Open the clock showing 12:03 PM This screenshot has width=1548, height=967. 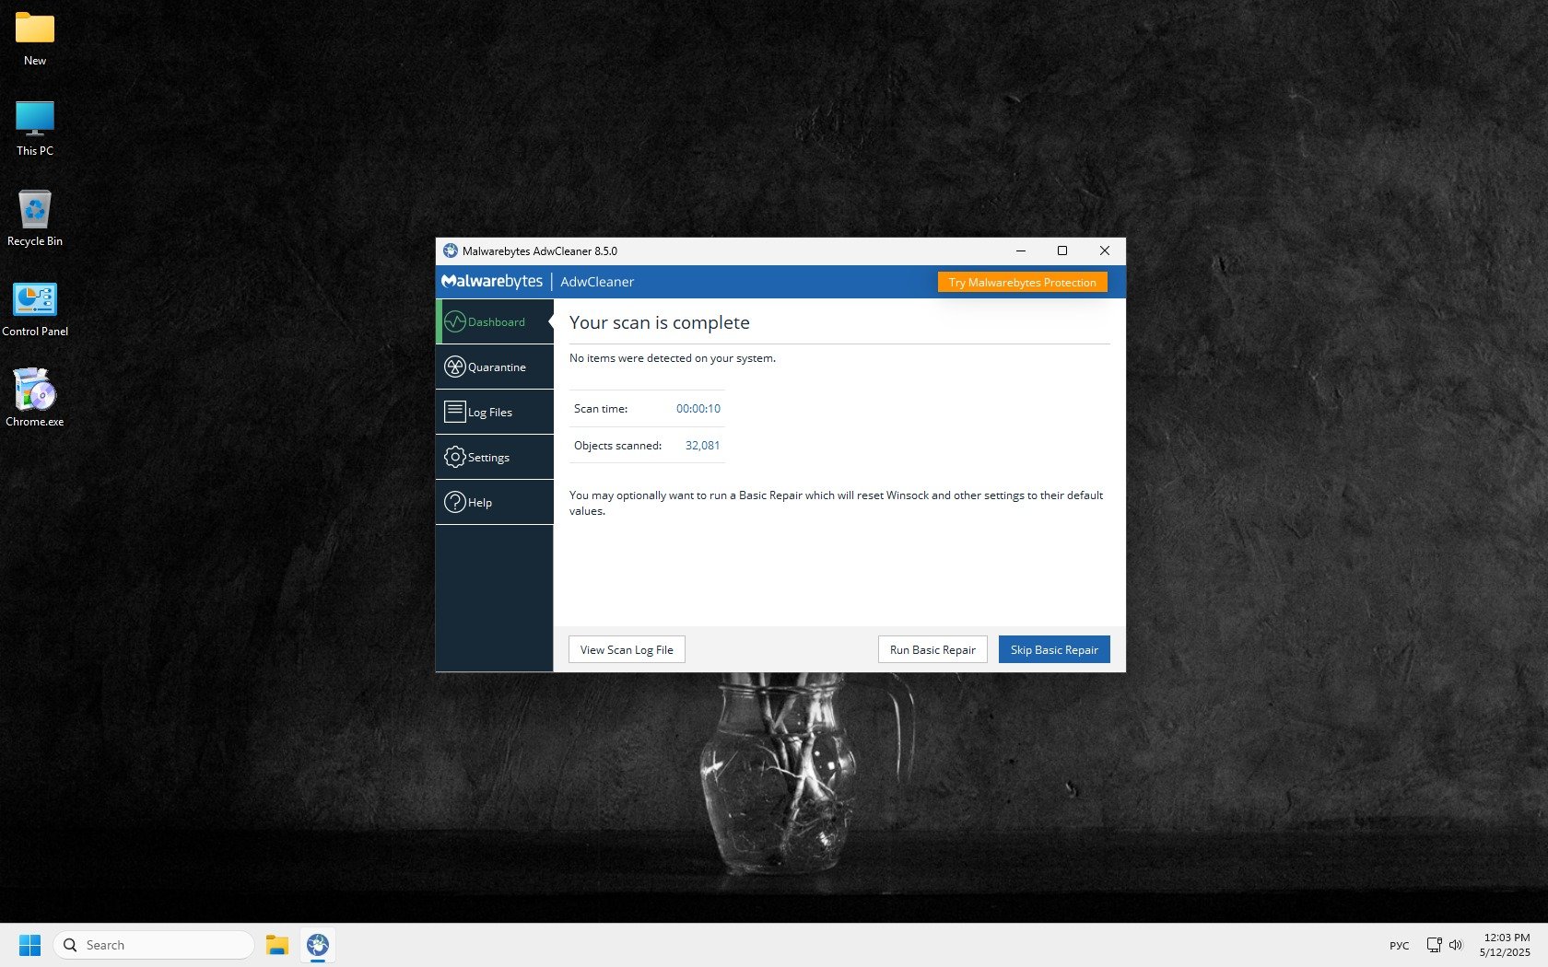coord(1506,945)
